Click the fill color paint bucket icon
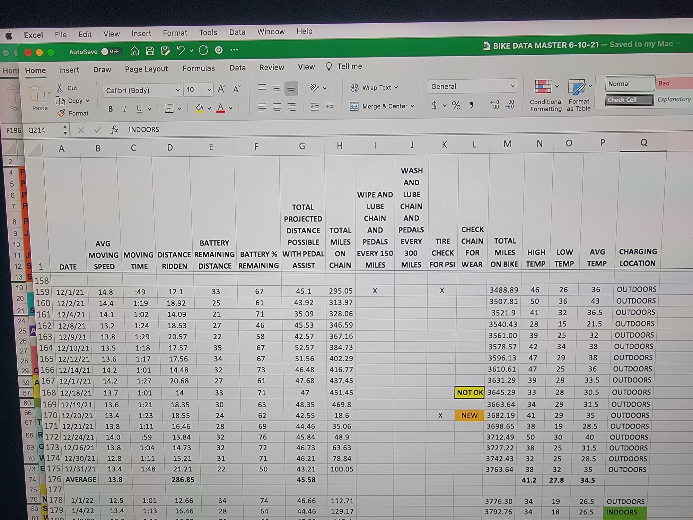Screen dimensions: 693x520 pos(199,108)
